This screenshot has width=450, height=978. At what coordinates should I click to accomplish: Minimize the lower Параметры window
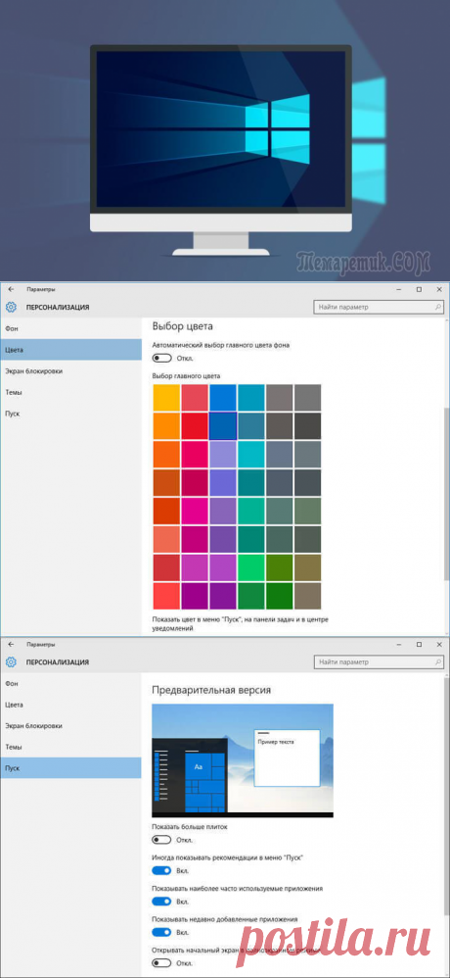[x=398, y=644]
